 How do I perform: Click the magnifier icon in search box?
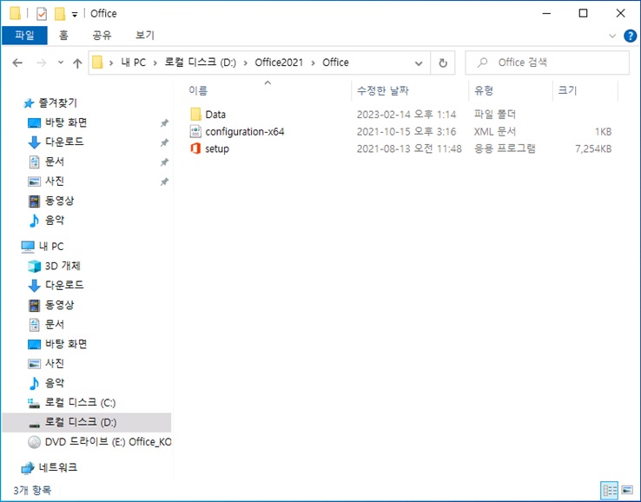[x=482, y=63]
